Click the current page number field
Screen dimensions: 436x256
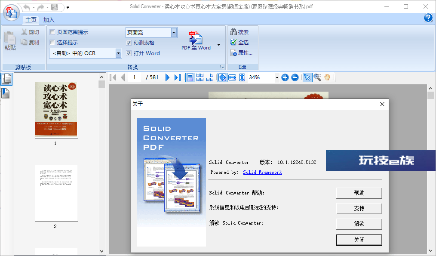click(135, 77)
